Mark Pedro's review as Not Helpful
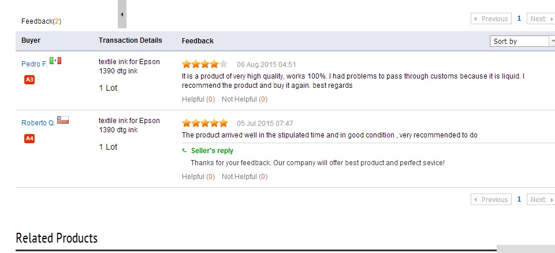This screenshot has width=555, height=253. pyautogui.click(x=245, y=99)
